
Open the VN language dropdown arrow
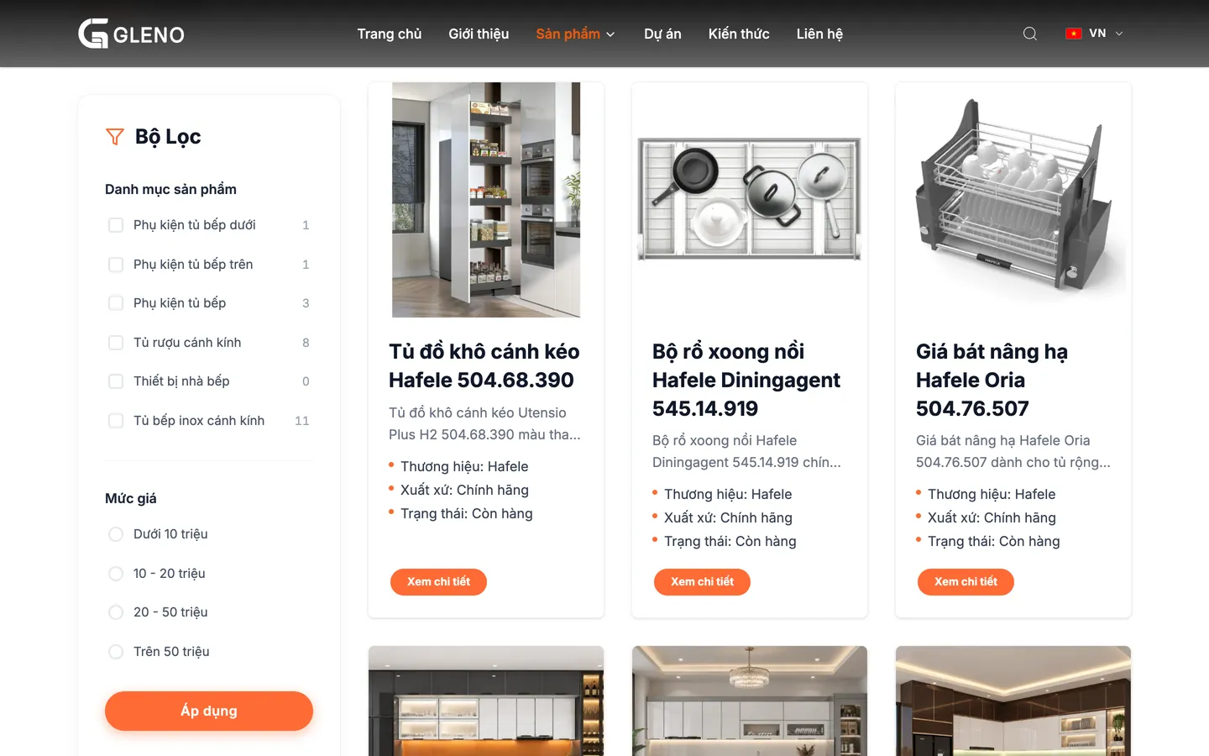1119,34
